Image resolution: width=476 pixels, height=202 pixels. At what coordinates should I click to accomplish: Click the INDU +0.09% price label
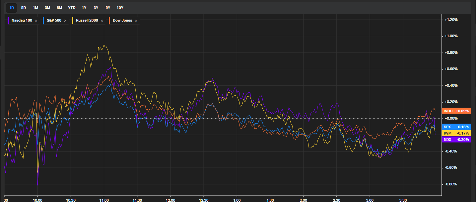pyautogui.click(x=456, y=111)
